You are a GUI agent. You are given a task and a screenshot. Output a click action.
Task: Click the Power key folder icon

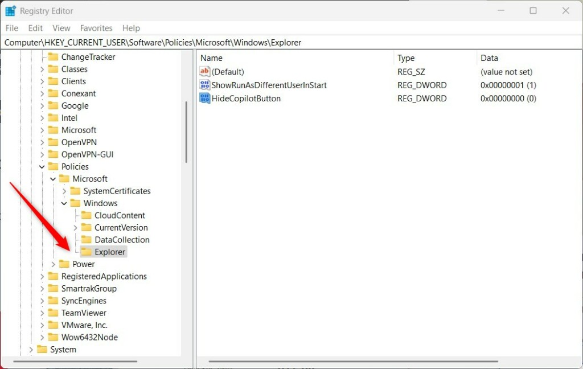(x=63, y=264)
